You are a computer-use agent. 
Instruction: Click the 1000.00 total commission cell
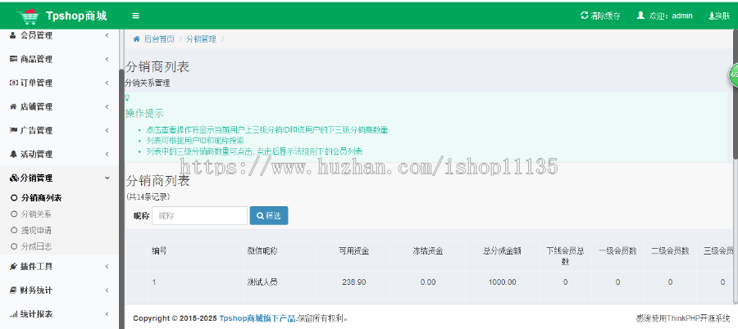click(502, 282)
